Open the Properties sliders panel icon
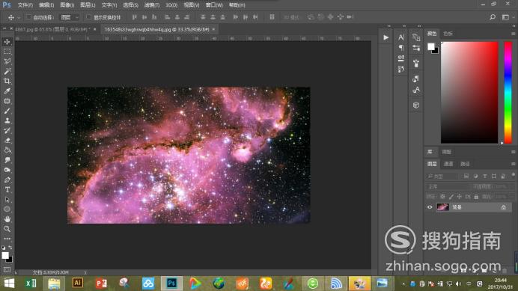This screenshot has height=291, width=518. [x=416, y=48]
